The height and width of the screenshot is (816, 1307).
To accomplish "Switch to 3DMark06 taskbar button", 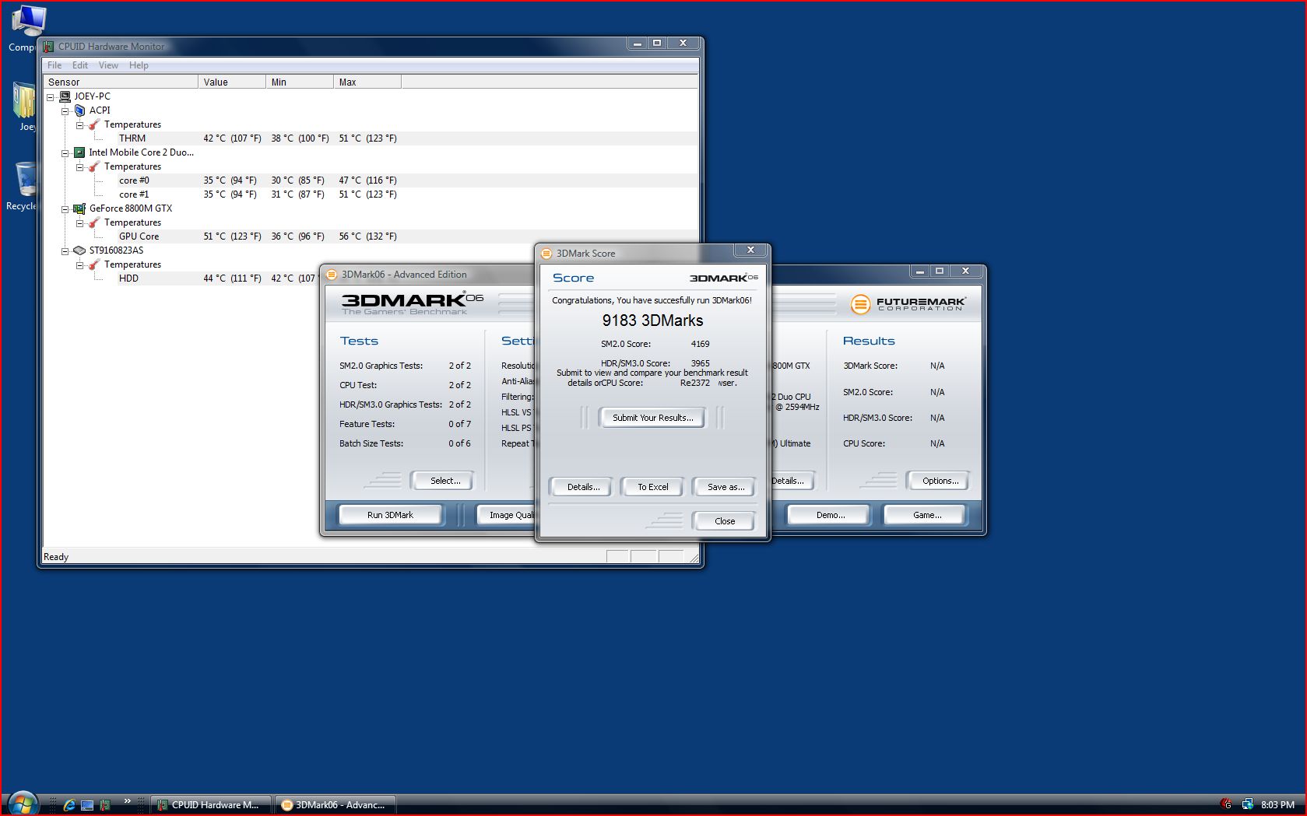I will click(x=335, y=805).
